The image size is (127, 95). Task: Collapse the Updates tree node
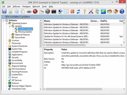coord(10,26)
